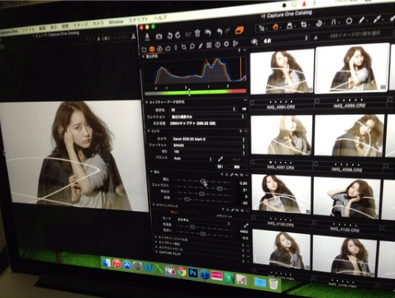This screenshot has width=395, height=298.
Task: Open the ヘルプ menu in menu bar
Action: 160,18
